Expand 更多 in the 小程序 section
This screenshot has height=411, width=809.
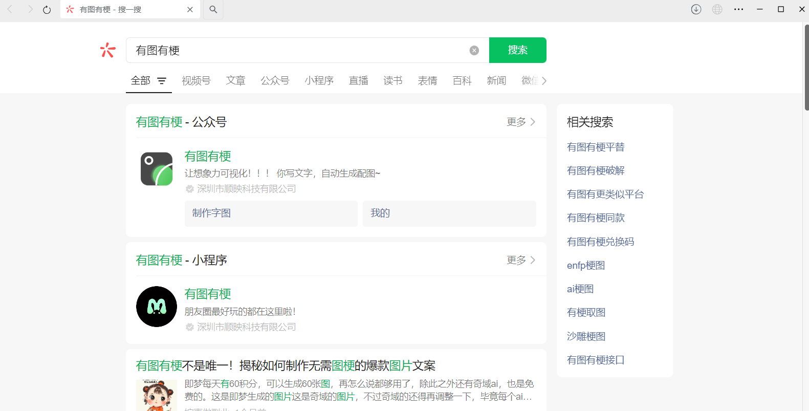pyautogui.click(x=521, y=260)
